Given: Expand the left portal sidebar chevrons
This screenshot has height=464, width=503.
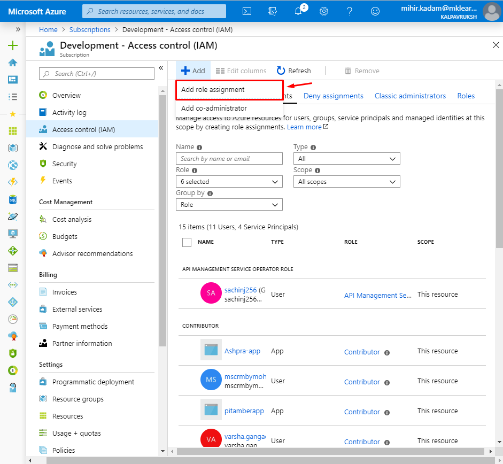Looking at the screenshot, I should click(x=18, y=29).
